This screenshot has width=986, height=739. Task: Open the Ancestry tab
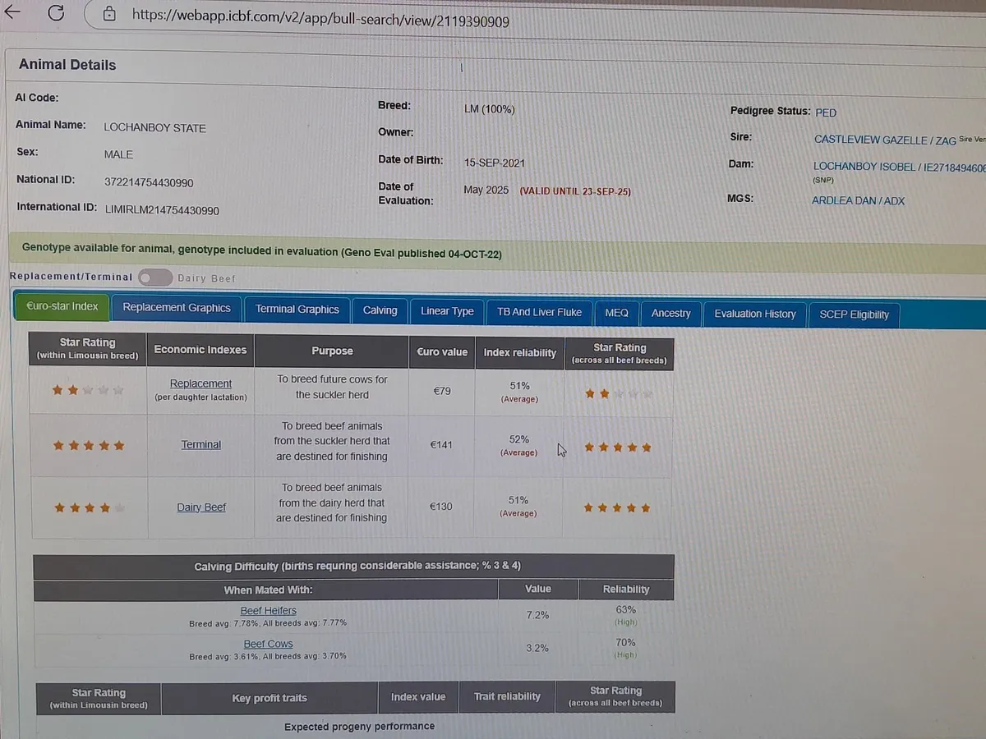click(670, 314)
